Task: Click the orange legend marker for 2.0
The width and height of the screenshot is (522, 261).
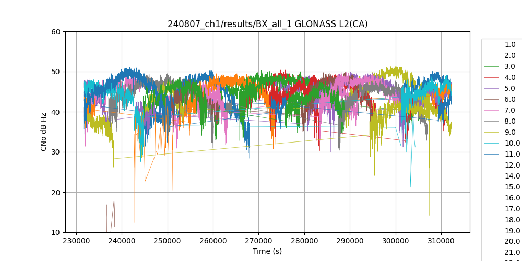Action: click(492, 56)
